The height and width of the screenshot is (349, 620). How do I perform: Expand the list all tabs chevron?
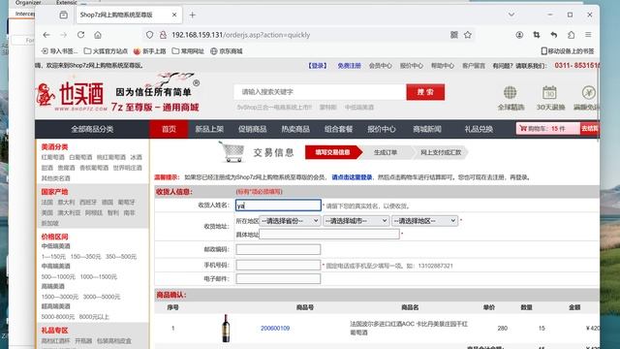(x=511, y=15)
